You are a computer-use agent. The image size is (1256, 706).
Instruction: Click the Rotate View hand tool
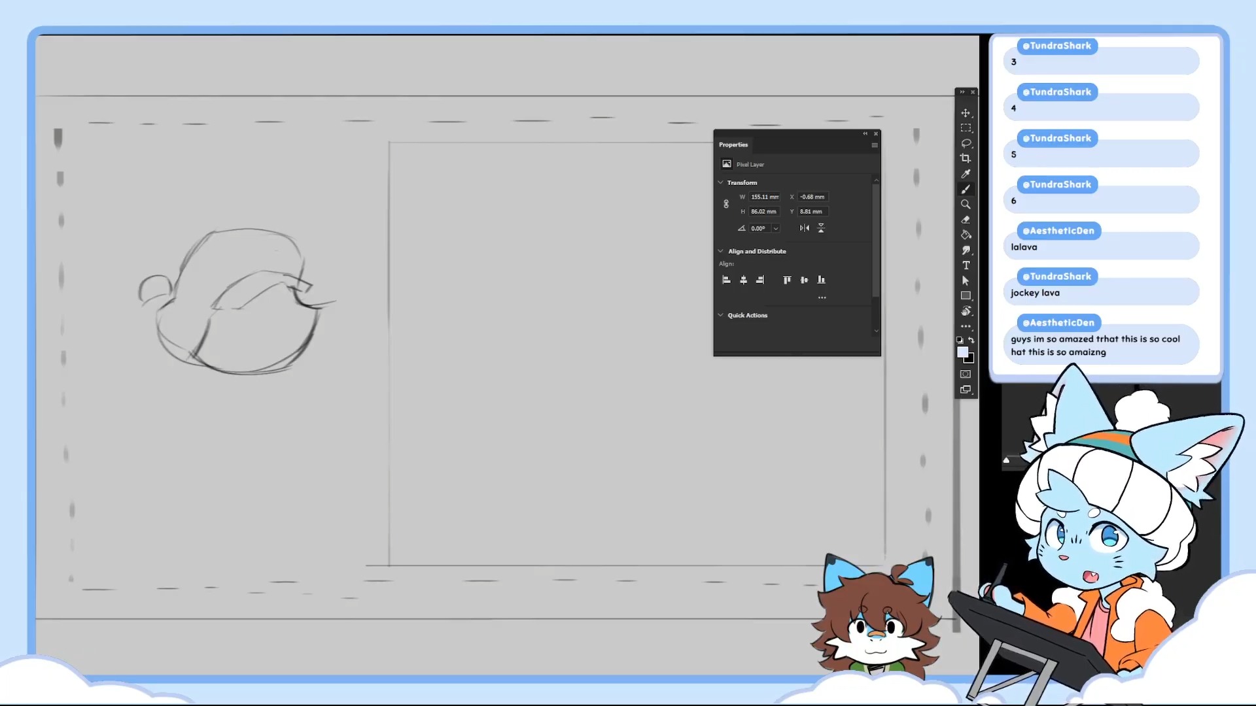coord(966,311)
